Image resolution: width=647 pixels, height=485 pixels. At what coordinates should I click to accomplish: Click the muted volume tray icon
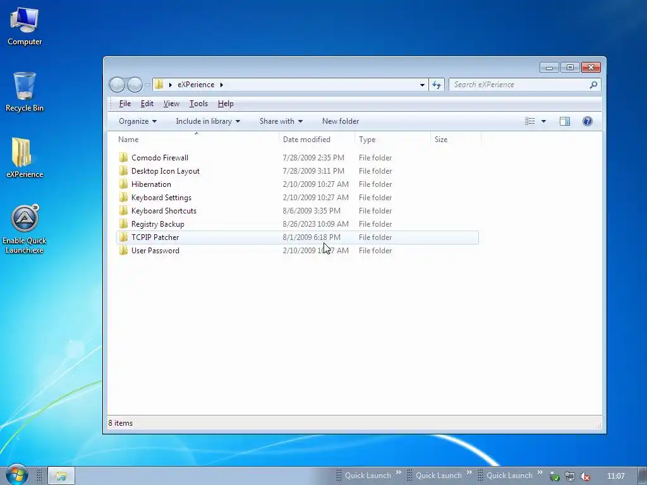pyautogui.click(x=584, y=476)
